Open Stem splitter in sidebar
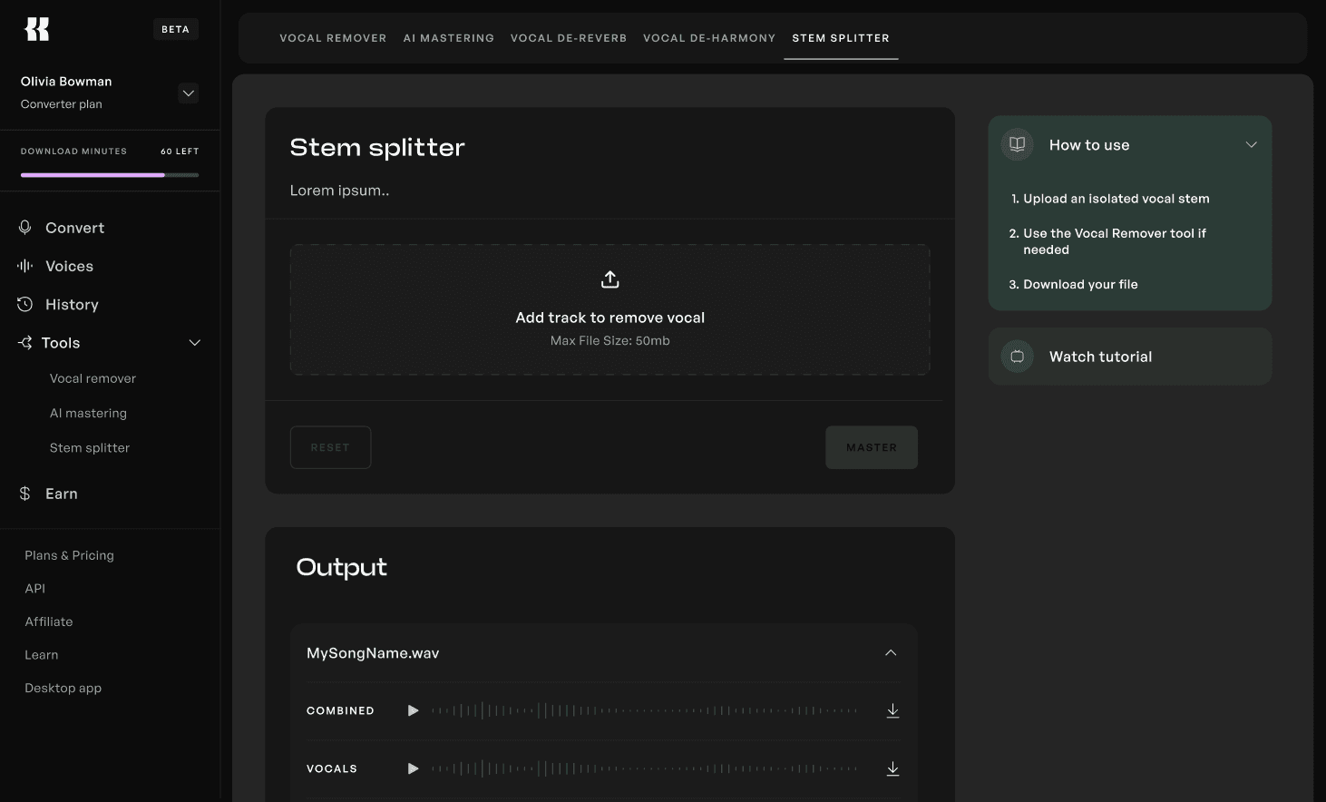This screenshot has height=802, width=1326. tap(90, 447)
